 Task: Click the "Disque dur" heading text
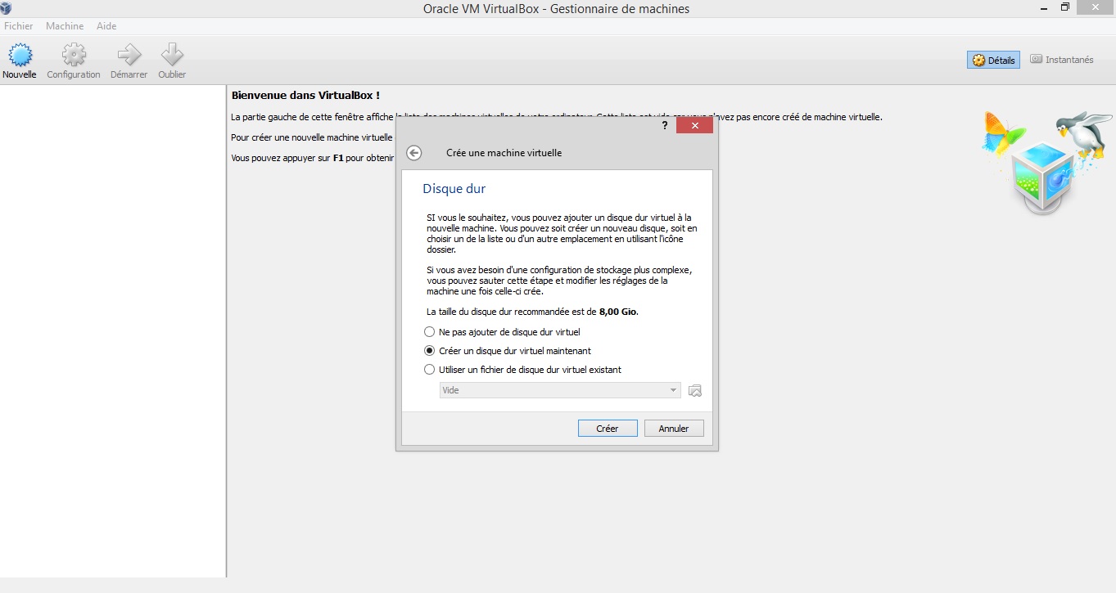click(454, 189)
